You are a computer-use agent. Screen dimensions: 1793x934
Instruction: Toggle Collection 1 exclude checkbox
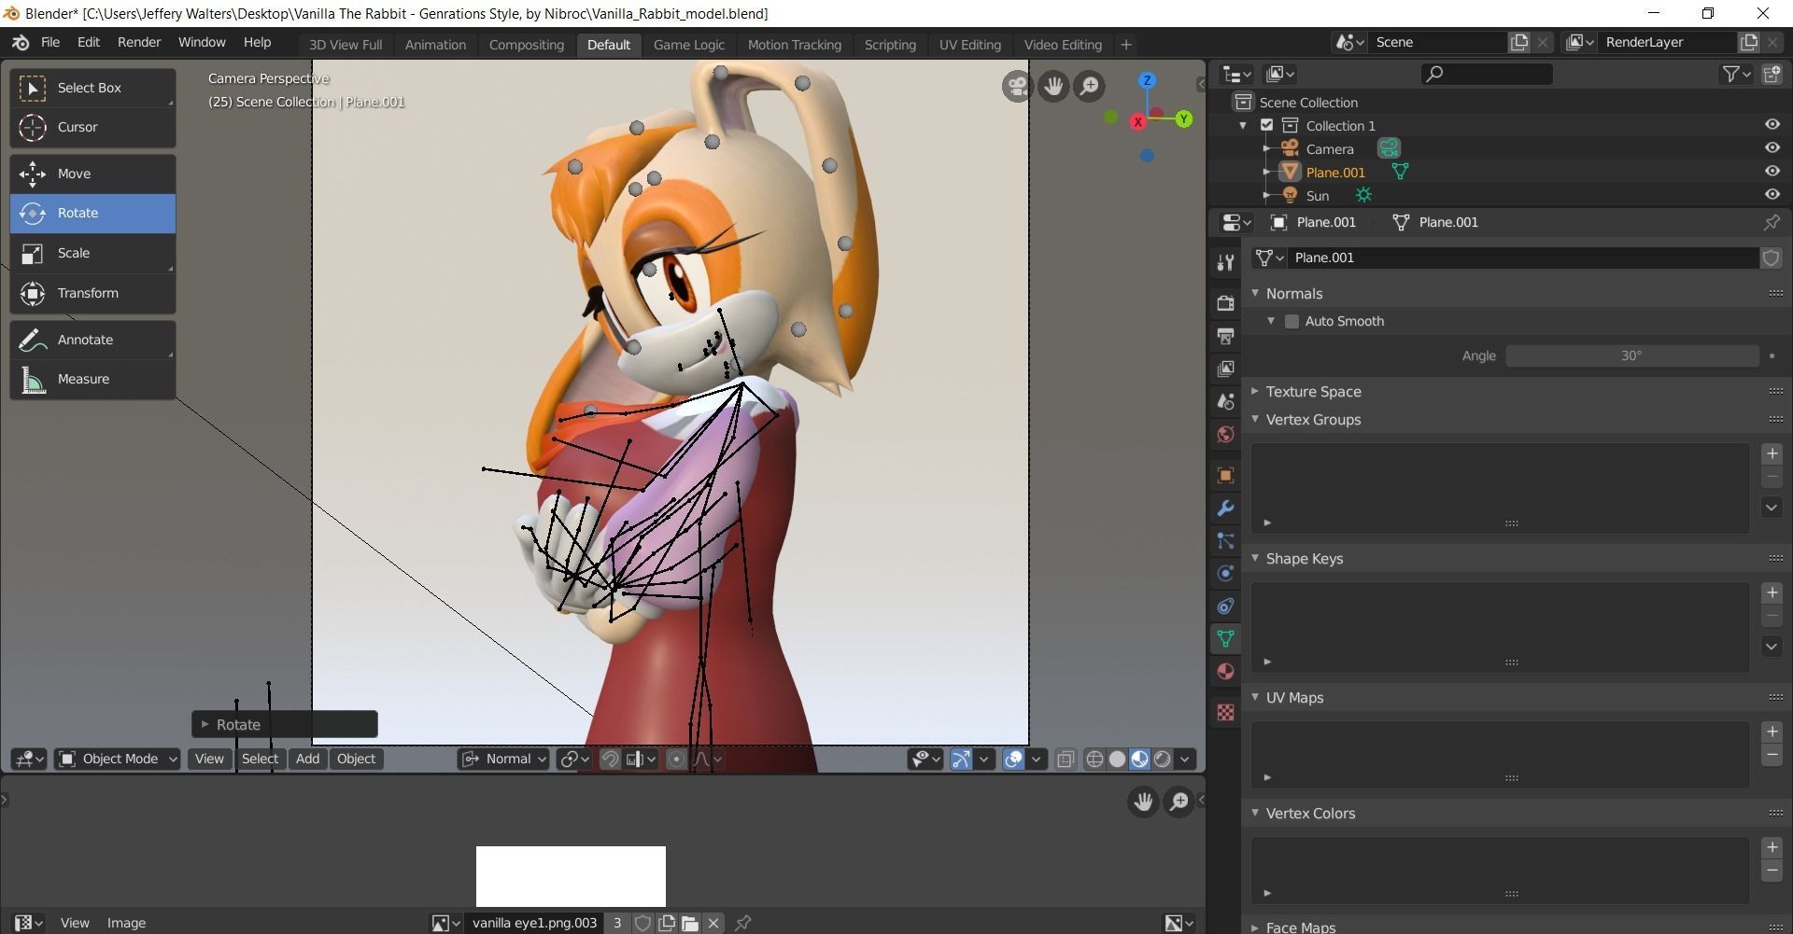(1266, 125)
